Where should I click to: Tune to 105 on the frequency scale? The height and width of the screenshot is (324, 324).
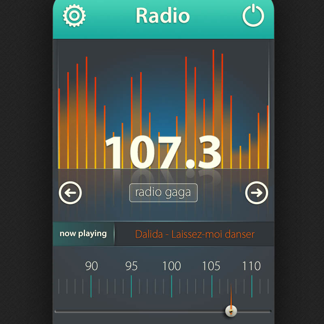pos(211,266)
